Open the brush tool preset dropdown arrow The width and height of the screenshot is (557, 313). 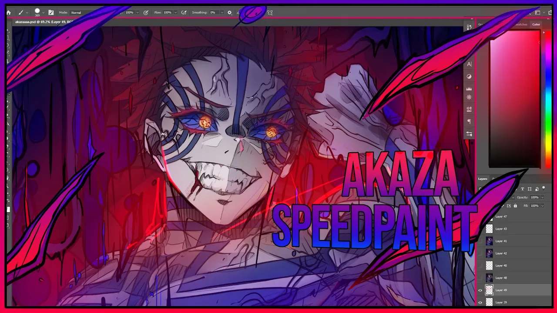coord(27,13)
